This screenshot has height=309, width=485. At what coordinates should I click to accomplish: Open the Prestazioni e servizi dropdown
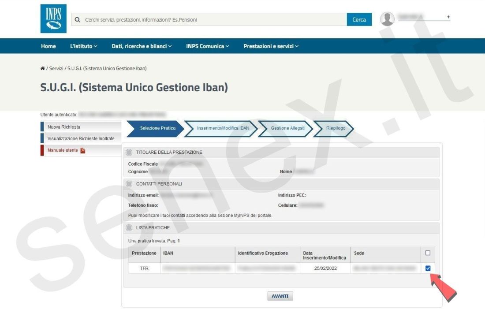click(x=271, y=46)
